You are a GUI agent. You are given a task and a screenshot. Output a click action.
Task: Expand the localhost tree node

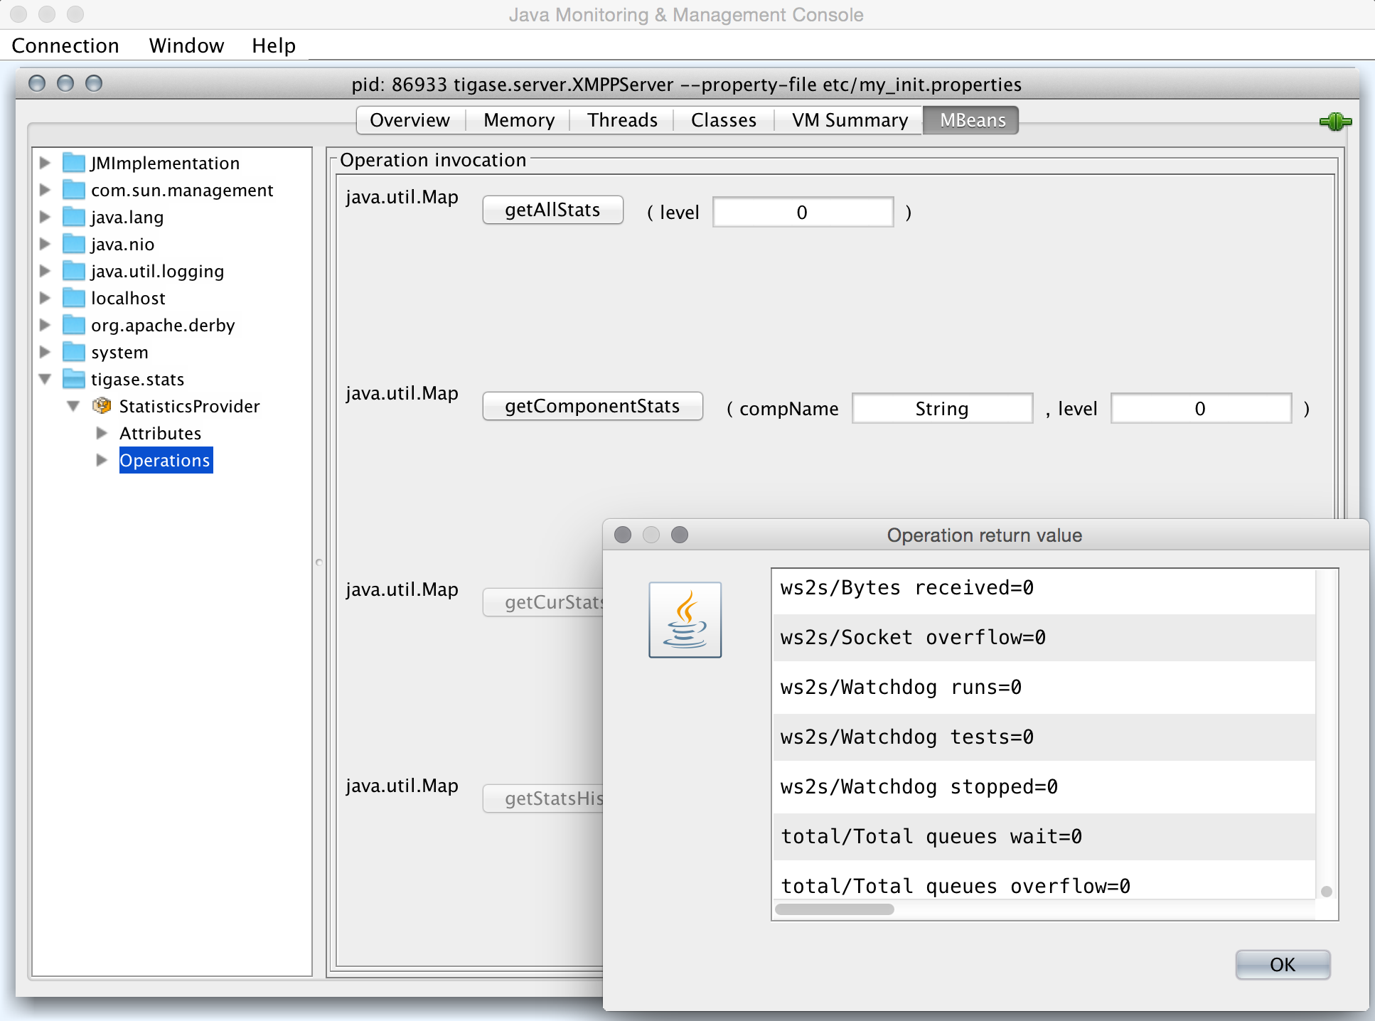tap(45, 298)
